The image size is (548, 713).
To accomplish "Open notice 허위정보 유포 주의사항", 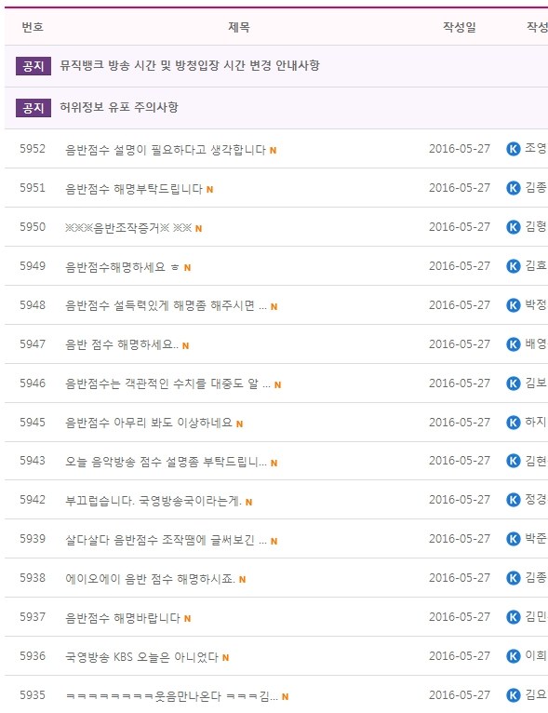I will click(119, 107).
